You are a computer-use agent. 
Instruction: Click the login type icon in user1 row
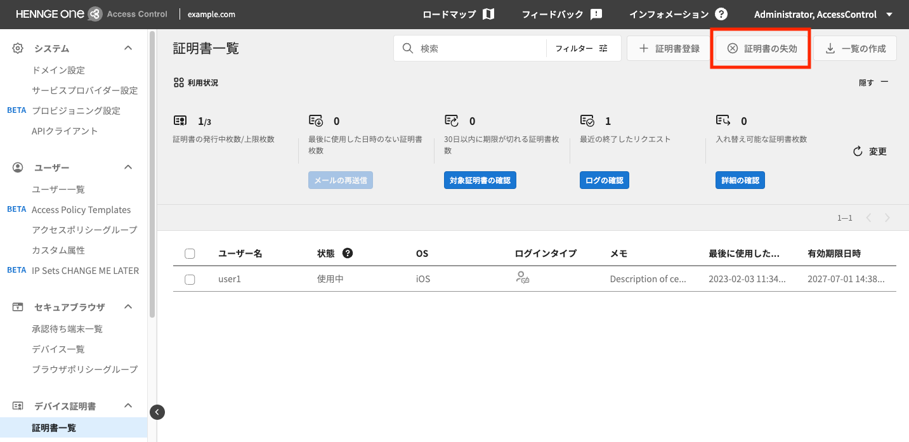(x=522, y=277)
